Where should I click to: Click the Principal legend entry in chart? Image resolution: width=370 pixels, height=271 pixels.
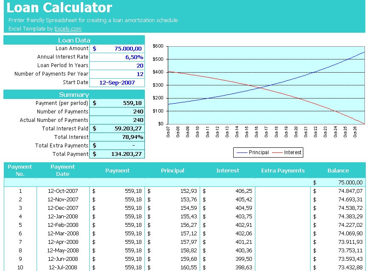[x=252, y=152]
